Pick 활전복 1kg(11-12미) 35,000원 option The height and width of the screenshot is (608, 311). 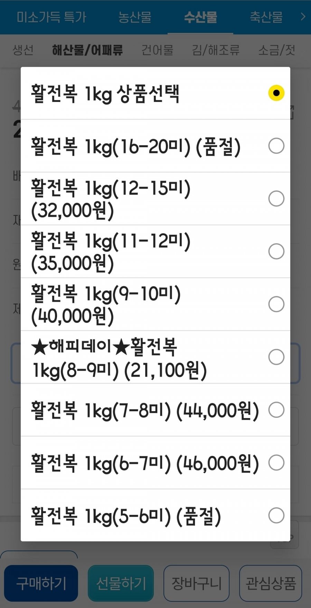coord(276,252)
